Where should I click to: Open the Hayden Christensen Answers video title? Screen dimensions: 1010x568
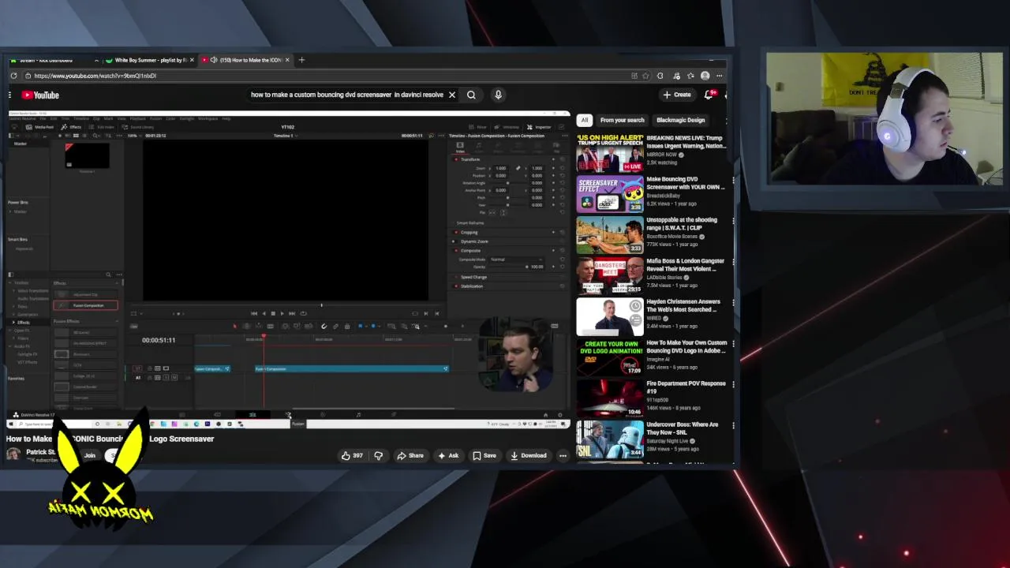(683, 305)
